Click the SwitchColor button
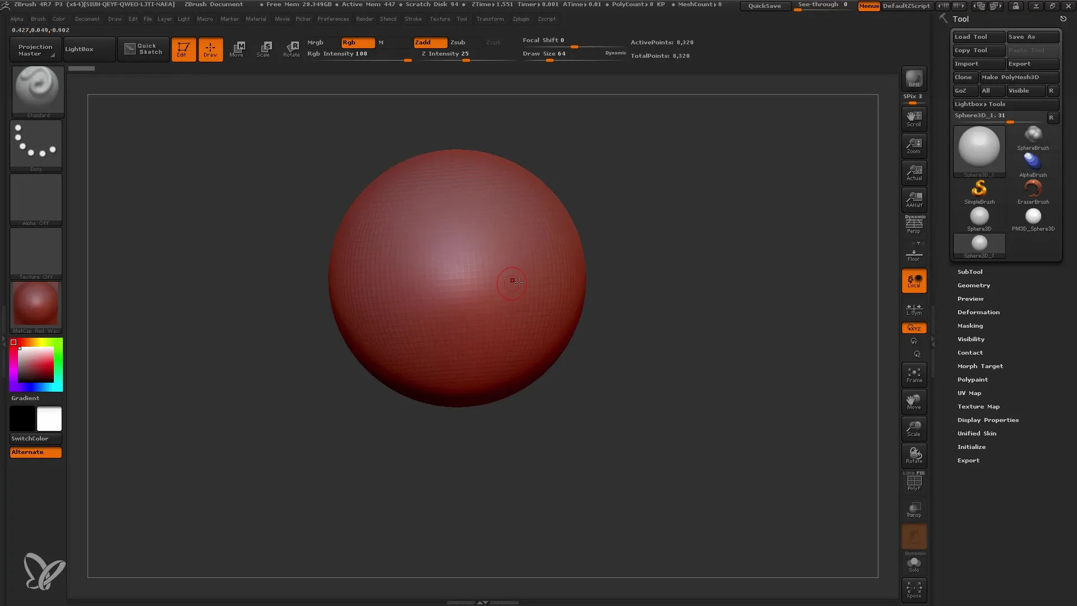This screenshot has height=606, width=1077. [x=36, y=438]
